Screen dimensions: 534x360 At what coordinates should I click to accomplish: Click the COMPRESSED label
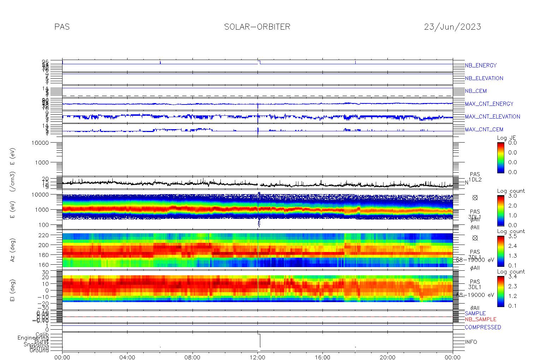(483, 327)
